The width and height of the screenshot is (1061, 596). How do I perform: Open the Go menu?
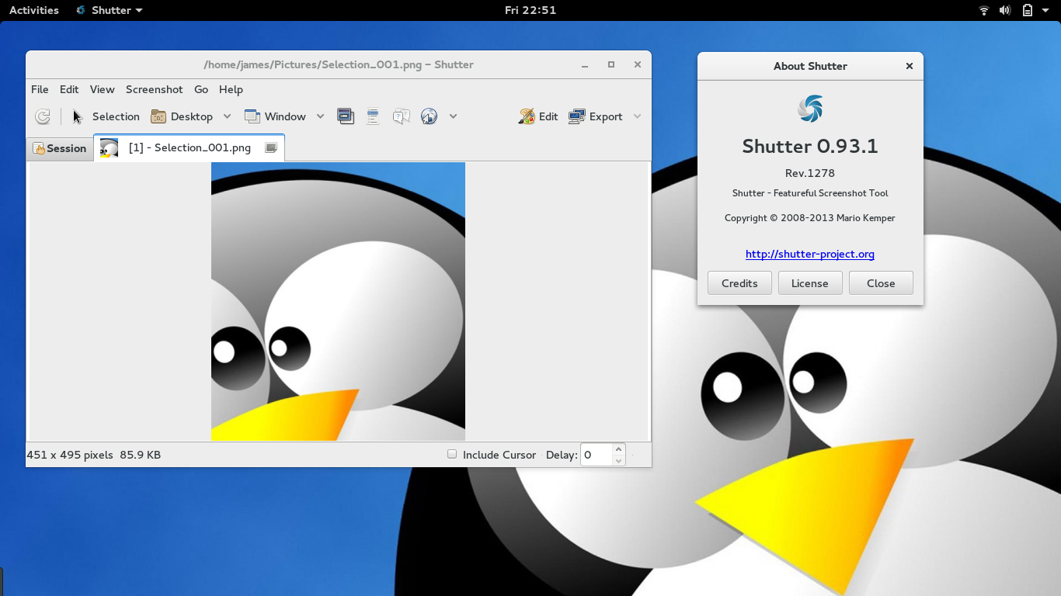[x=201, y=89]
